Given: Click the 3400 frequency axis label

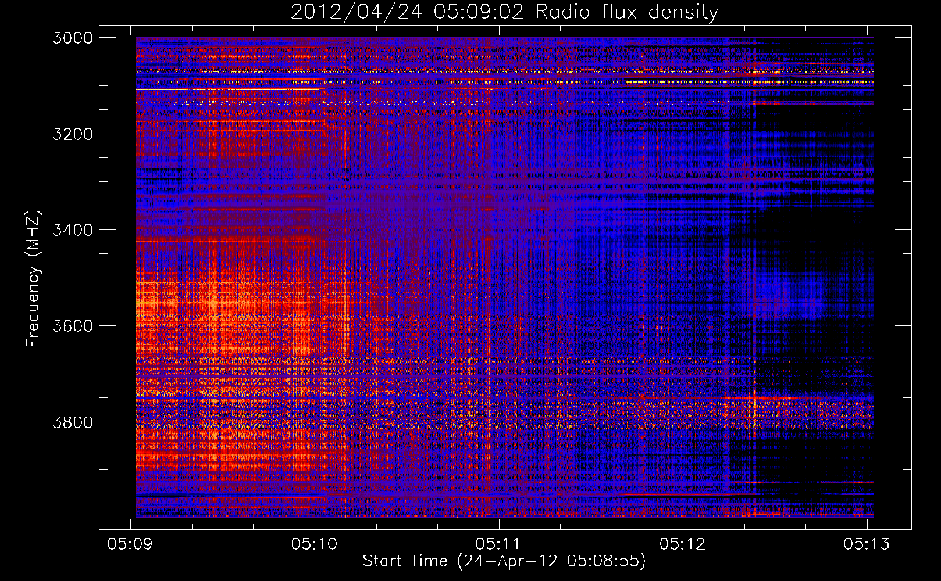Looking at the screenshot, I should [x=73, y=230].
